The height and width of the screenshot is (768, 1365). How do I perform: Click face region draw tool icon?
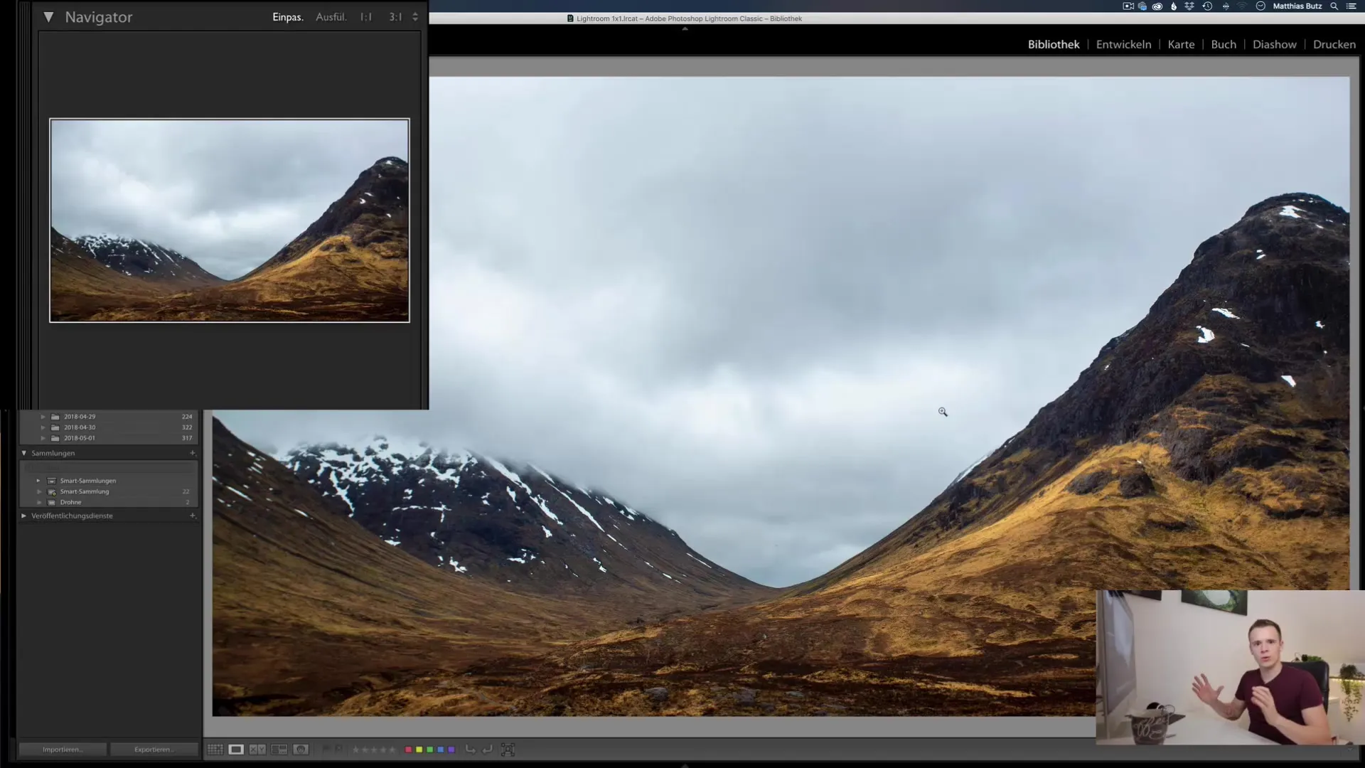point(508,750)
